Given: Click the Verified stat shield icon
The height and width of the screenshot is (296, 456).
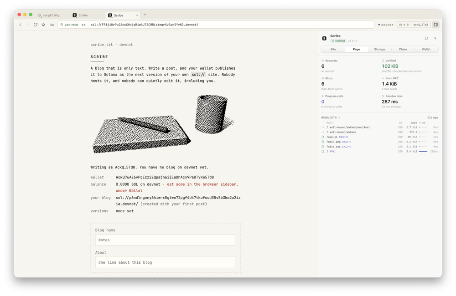Looking at the screenshot, I should (383, 61).
